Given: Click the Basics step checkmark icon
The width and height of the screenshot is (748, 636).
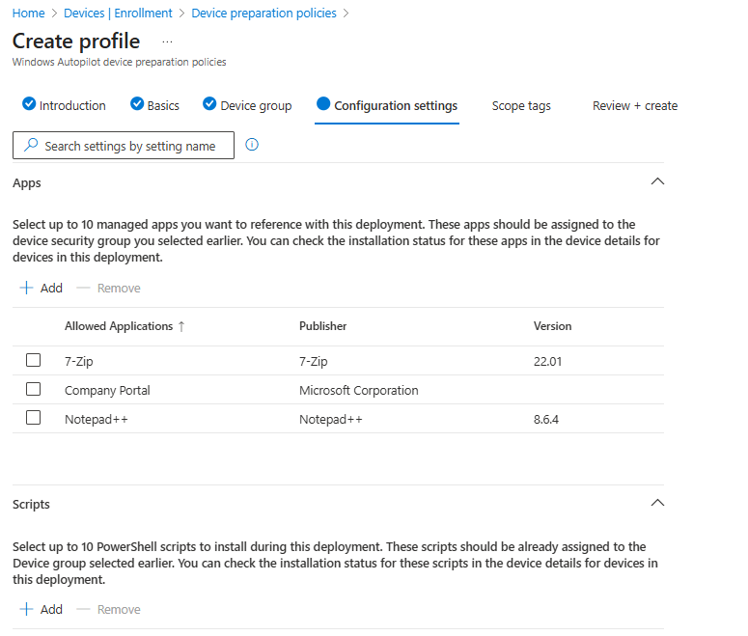Looking at the screenshot, I should [137, 104].
